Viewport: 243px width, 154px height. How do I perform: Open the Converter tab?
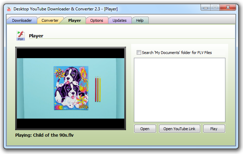[x=50, y=20]
